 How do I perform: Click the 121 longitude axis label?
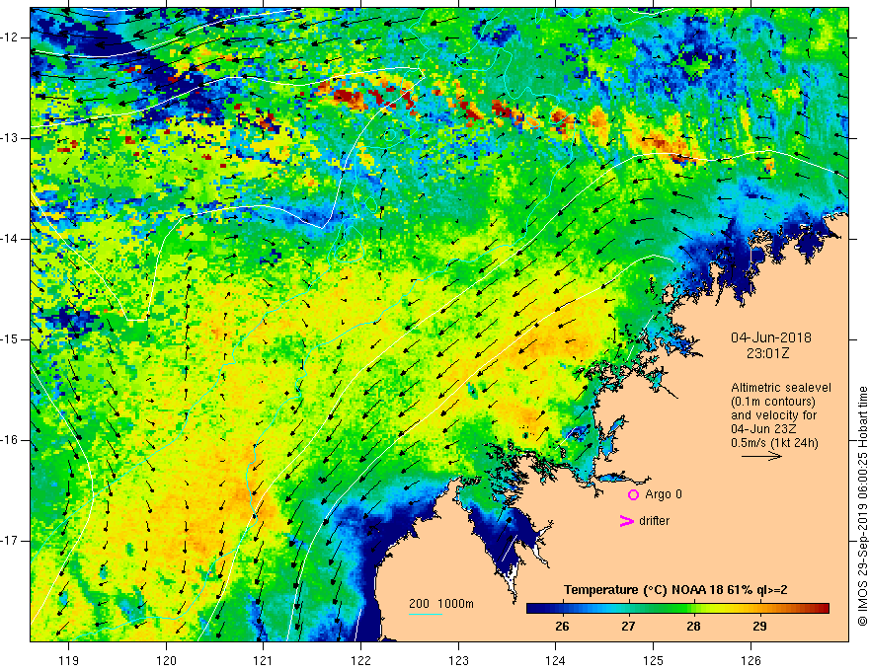(263, 660)
